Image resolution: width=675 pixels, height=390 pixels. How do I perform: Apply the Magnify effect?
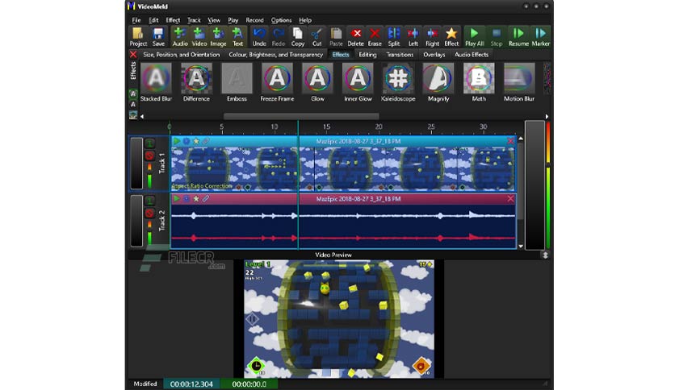[x=438, y=82]
